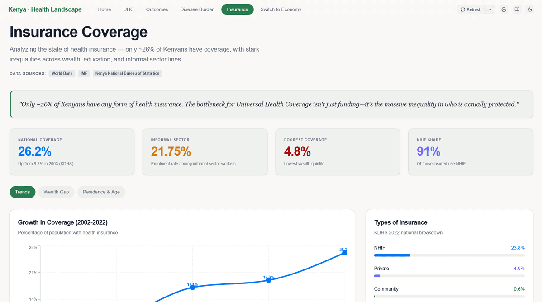Click the print icon

click(504, 9)
